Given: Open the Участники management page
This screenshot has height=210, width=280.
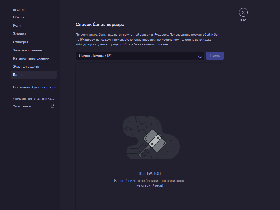Looking at the screenshot, I should point(22,106).
